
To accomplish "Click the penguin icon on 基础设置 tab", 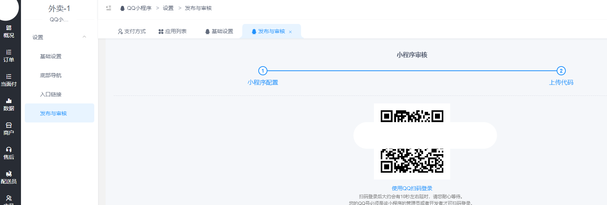I will 208,32.
